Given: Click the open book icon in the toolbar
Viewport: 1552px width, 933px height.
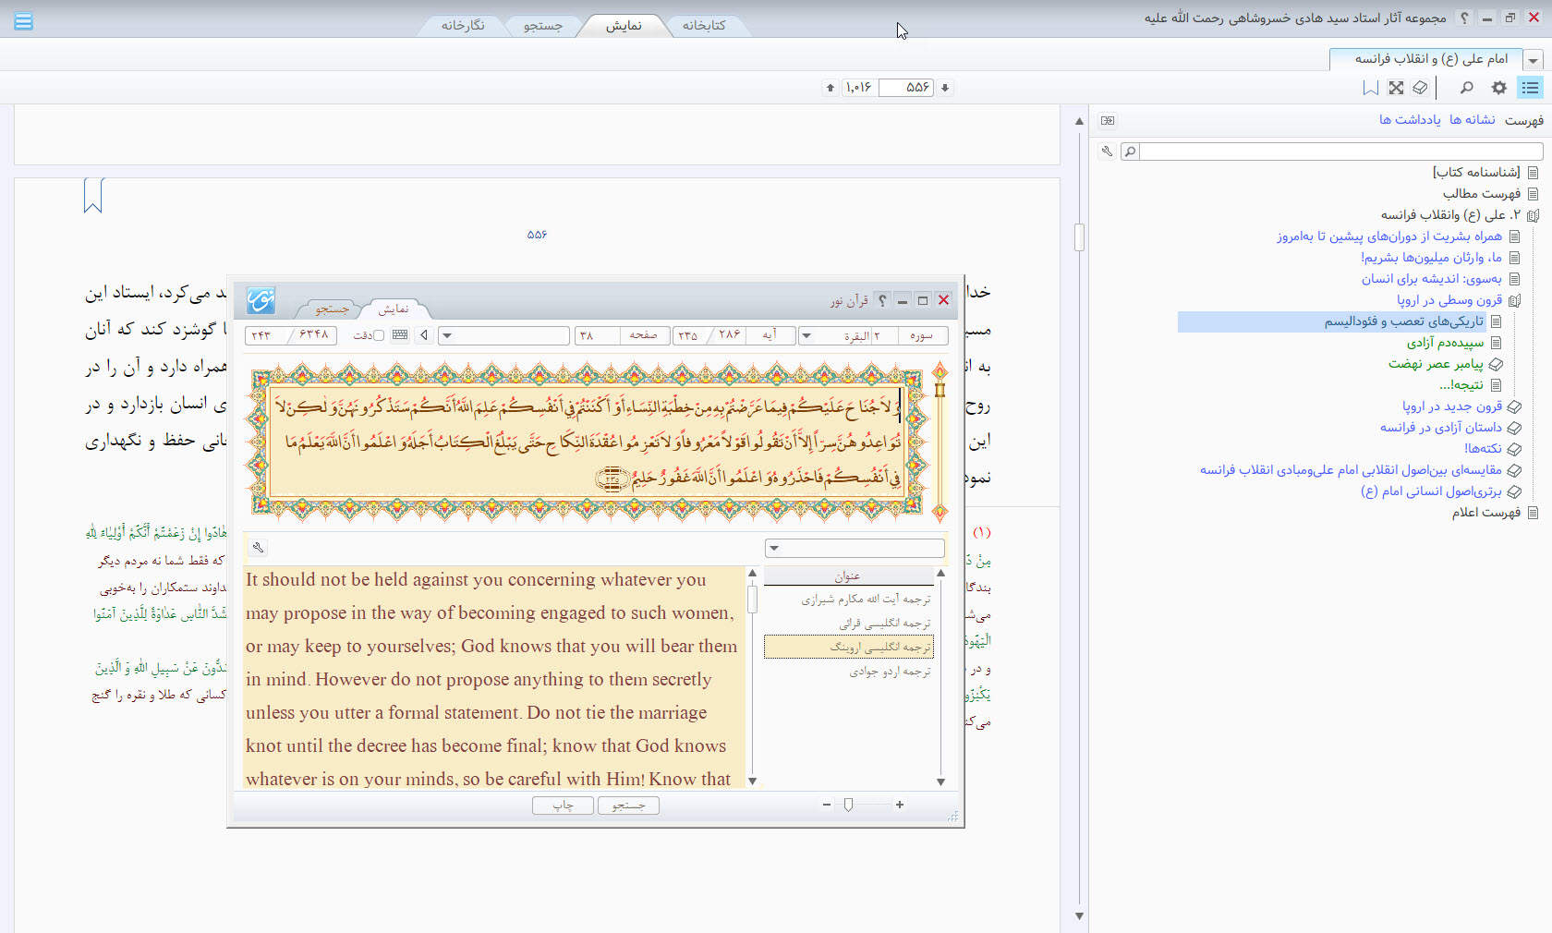Looking at the screenshot, I should pyautogui.click(x=1421, y=88).
